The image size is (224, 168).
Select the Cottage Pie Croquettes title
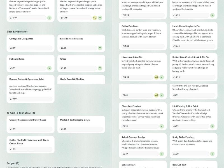[21, 39]
